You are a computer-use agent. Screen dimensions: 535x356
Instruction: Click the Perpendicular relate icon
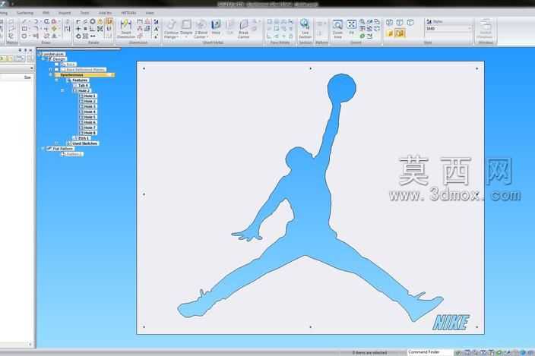tap(93, 29)
